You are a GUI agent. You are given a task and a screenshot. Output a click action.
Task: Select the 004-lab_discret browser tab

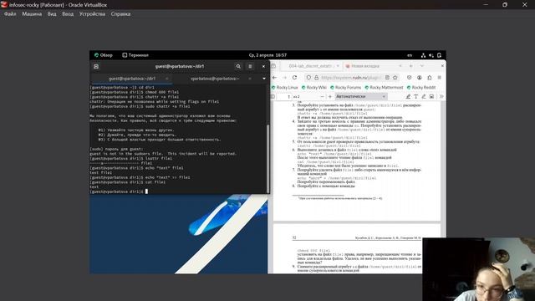[x=310, y=66]
